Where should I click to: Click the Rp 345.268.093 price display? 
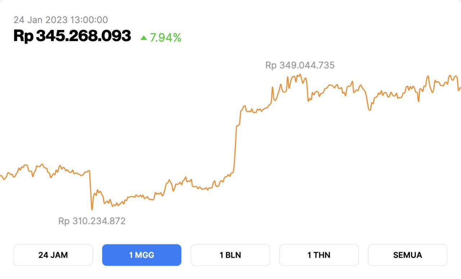[71, 36]
